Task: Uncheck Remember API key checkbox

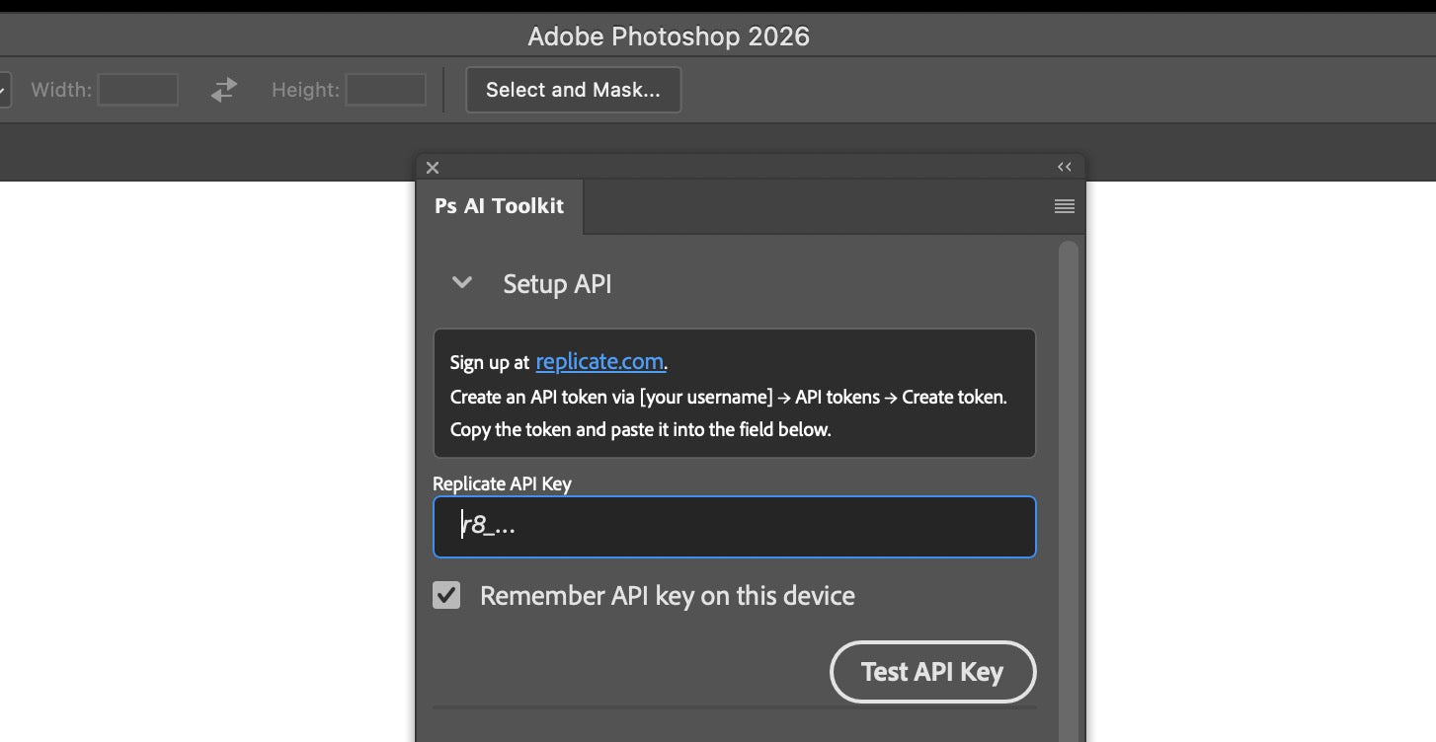Action: pyautogui.click(x=446, y=595)
